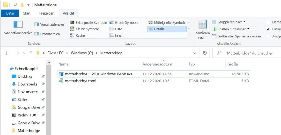Click the pin icon next to Redmi 10X
The height and width of the screenshot is (135, 281).
click(x=43, y=115)
